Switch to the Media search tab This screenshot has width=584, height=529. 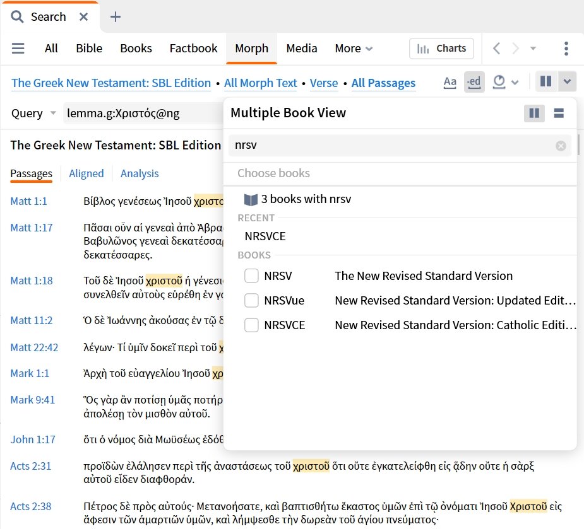(302, 49)
